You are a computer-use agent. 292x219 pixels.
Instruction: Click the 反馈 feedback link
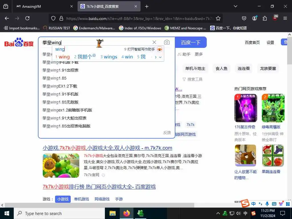coord(167,133)
